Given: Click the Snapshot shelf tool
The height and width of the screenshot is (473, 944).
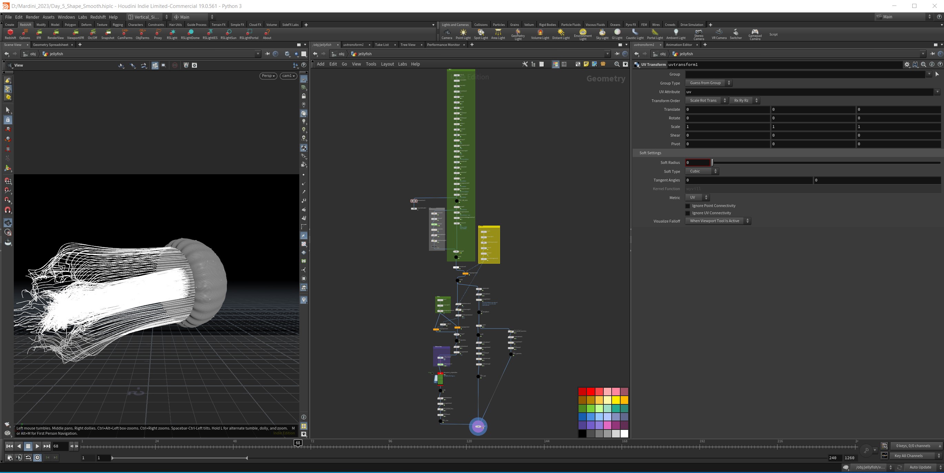Looking at the screenshot, I should pos(108,34).
